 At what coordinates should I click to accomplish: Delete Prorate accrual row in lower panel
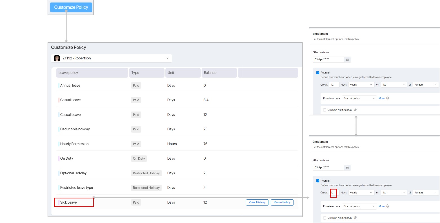click(x=388, y=206)
